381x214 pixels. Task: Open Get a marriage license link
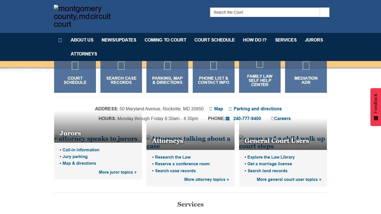point(269,164)
